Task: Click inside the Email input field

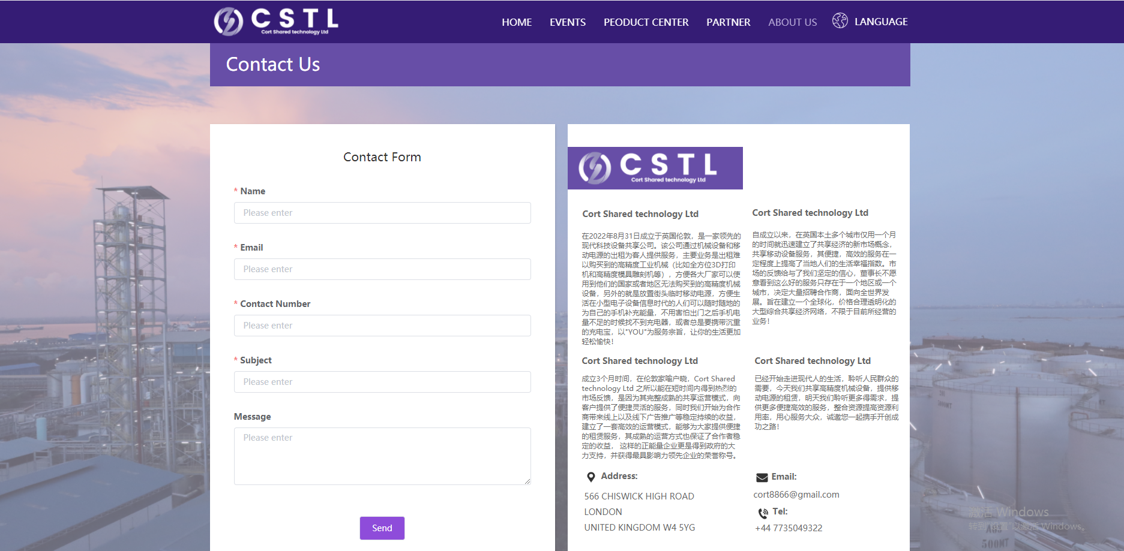Action: click(x=382, y=269)
